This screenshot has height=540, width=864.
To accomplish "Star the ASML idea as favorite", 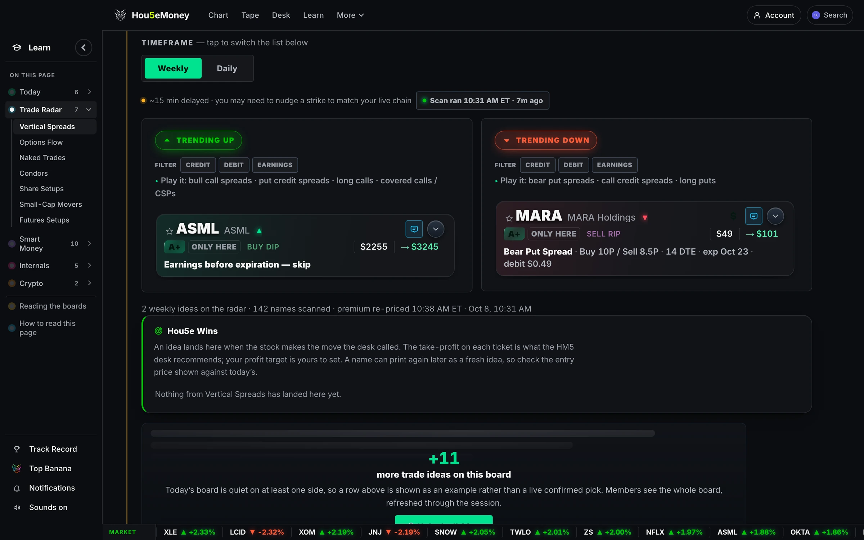I will pos(169,231).
